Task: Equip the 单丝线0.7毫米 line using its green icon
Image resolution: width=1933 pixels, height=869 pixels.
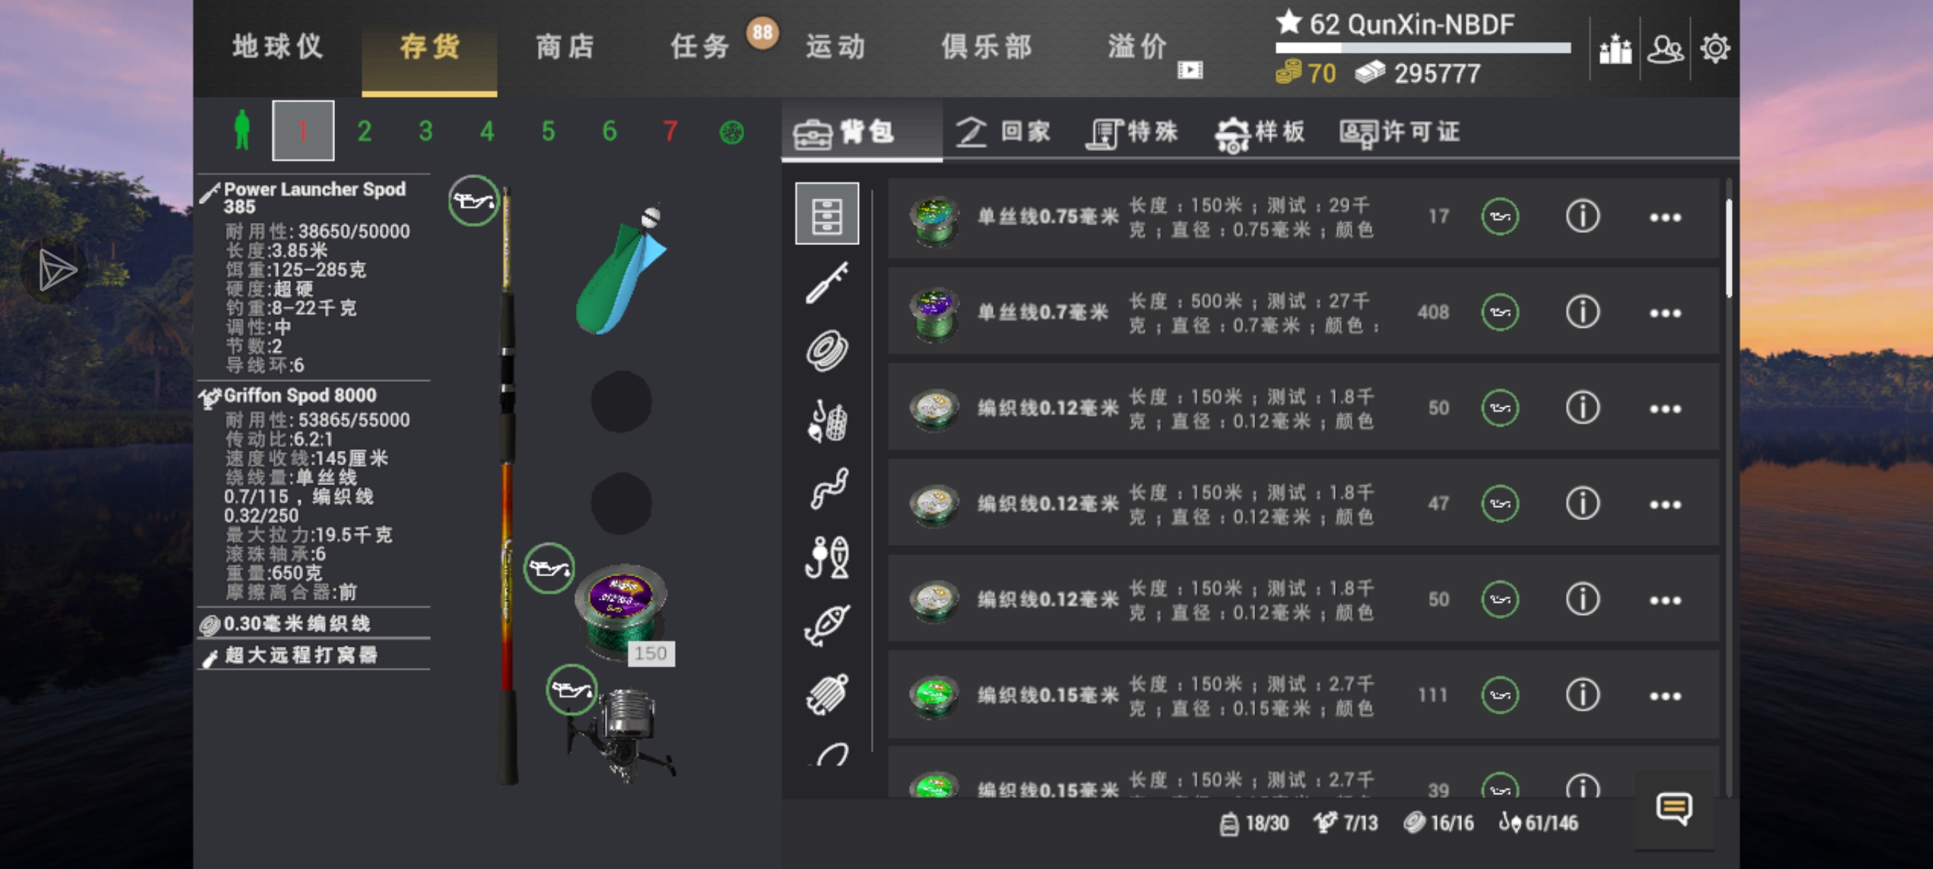Action: point(1500,312)
